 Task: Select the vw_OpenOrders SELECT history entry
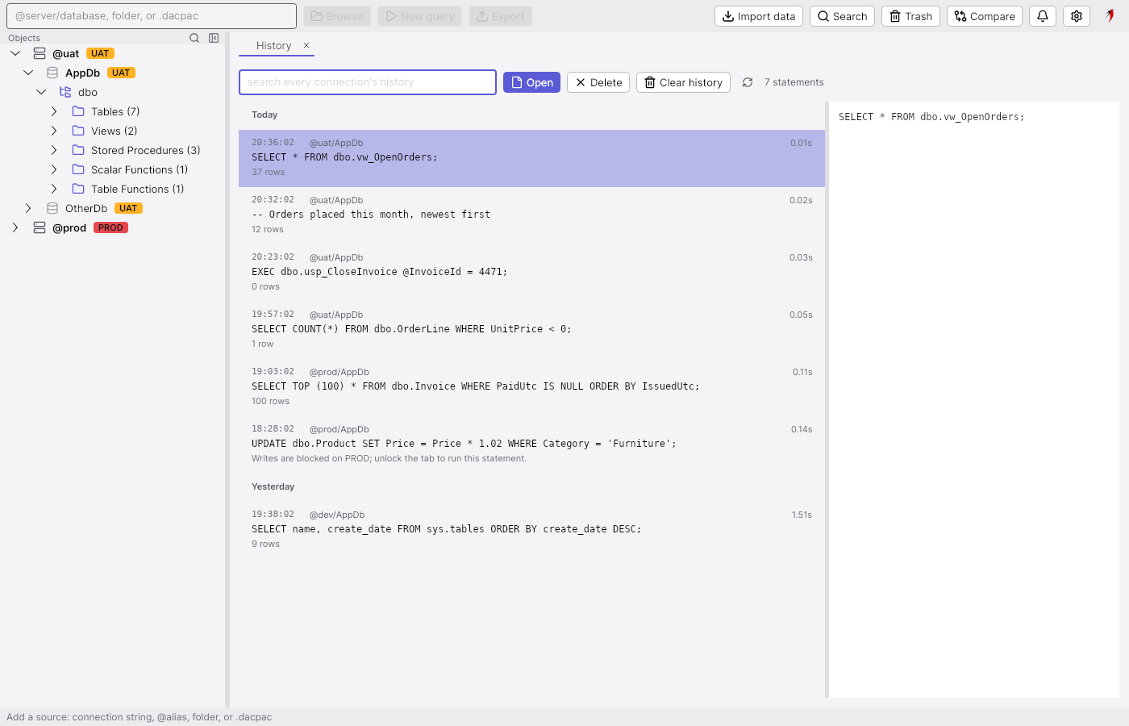pyautogui.click(x=531, y=158)
